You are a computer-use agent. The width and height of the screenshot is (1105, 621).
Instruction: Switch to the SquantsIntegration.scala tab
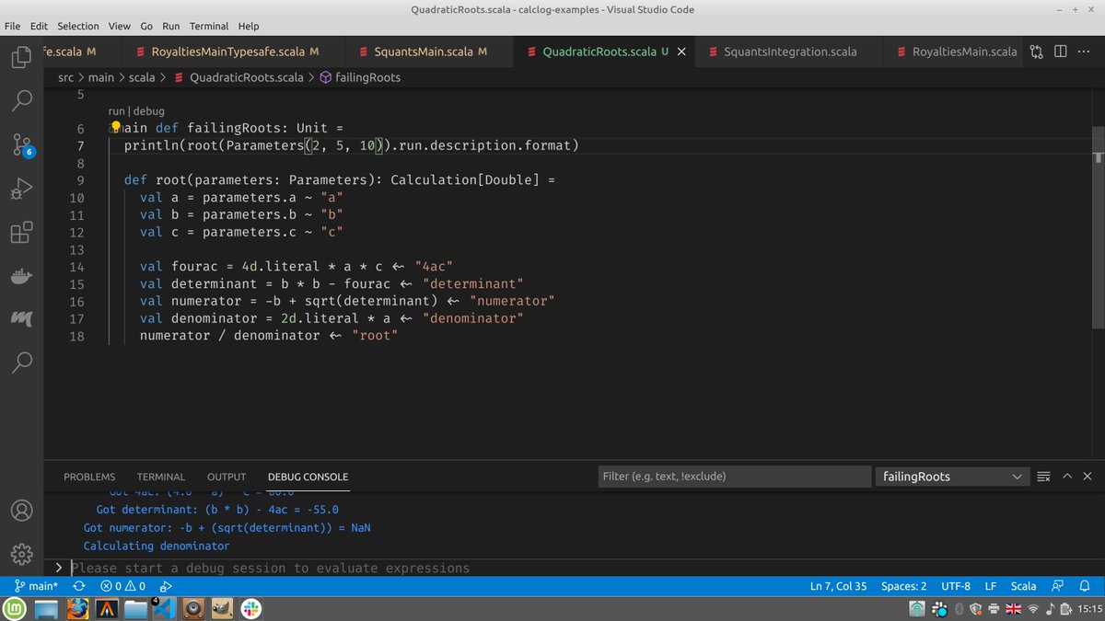point(790,52)
